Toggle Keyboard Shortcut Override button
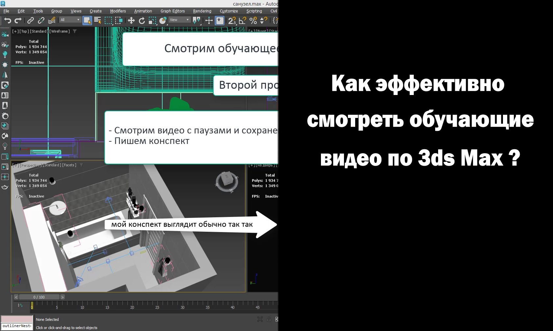The image size is (553, 331). pos(220,21)
